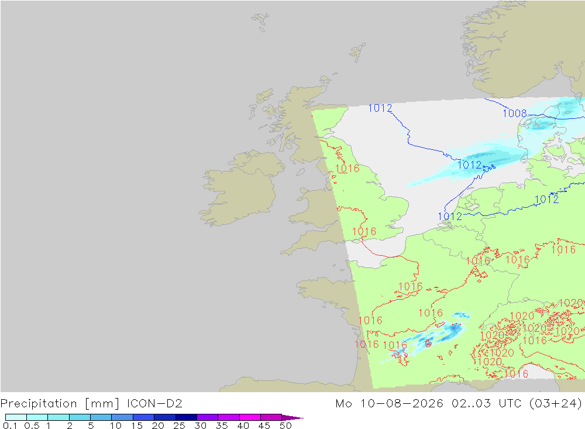Select the legend color for 30–35 mm
The image size is (585, 429).
[x=207, y=417]
